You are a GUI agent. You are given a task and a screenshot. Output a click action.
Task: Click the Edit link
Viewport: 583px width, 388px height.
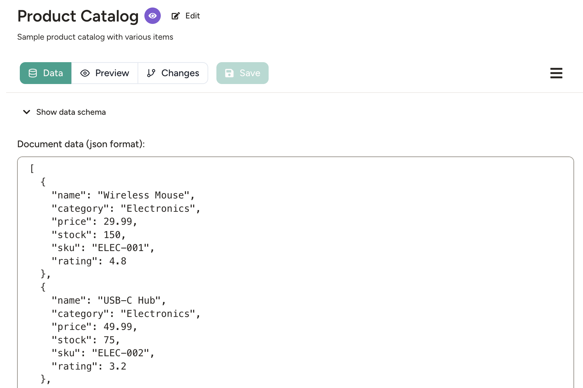tap(192, 16)
